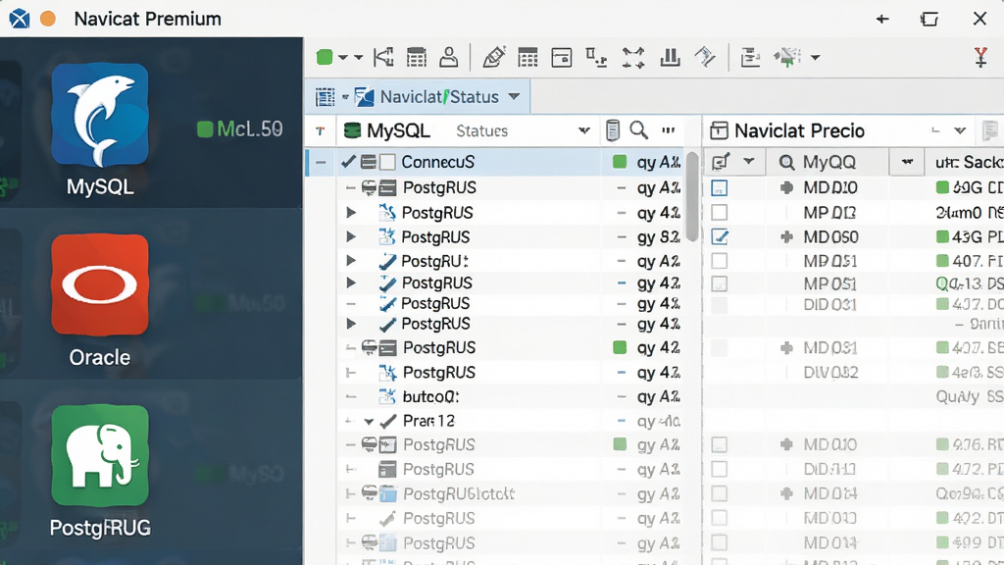Select the Naviclat Status tab
This screenshot has width=1004, height=565.
(x=418, y=97)
